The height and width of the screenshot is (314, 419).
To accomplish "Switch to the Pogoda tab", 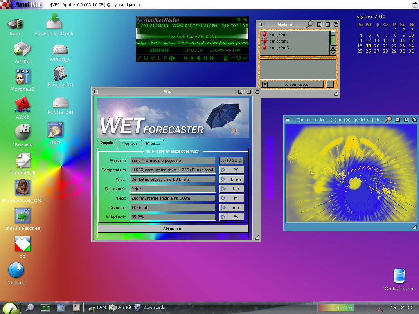I will [107, 143].
